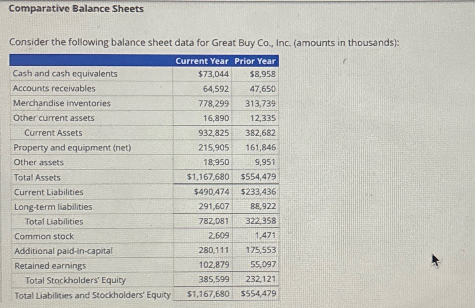Viewport: 475px width, 308px height.
Task: Click the $73,044 cash value
Action: 214,74
